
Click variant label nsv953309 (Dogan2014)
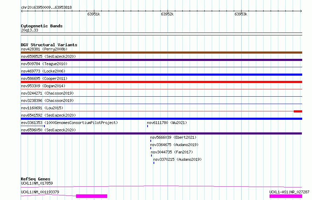[x=43, y=86]
